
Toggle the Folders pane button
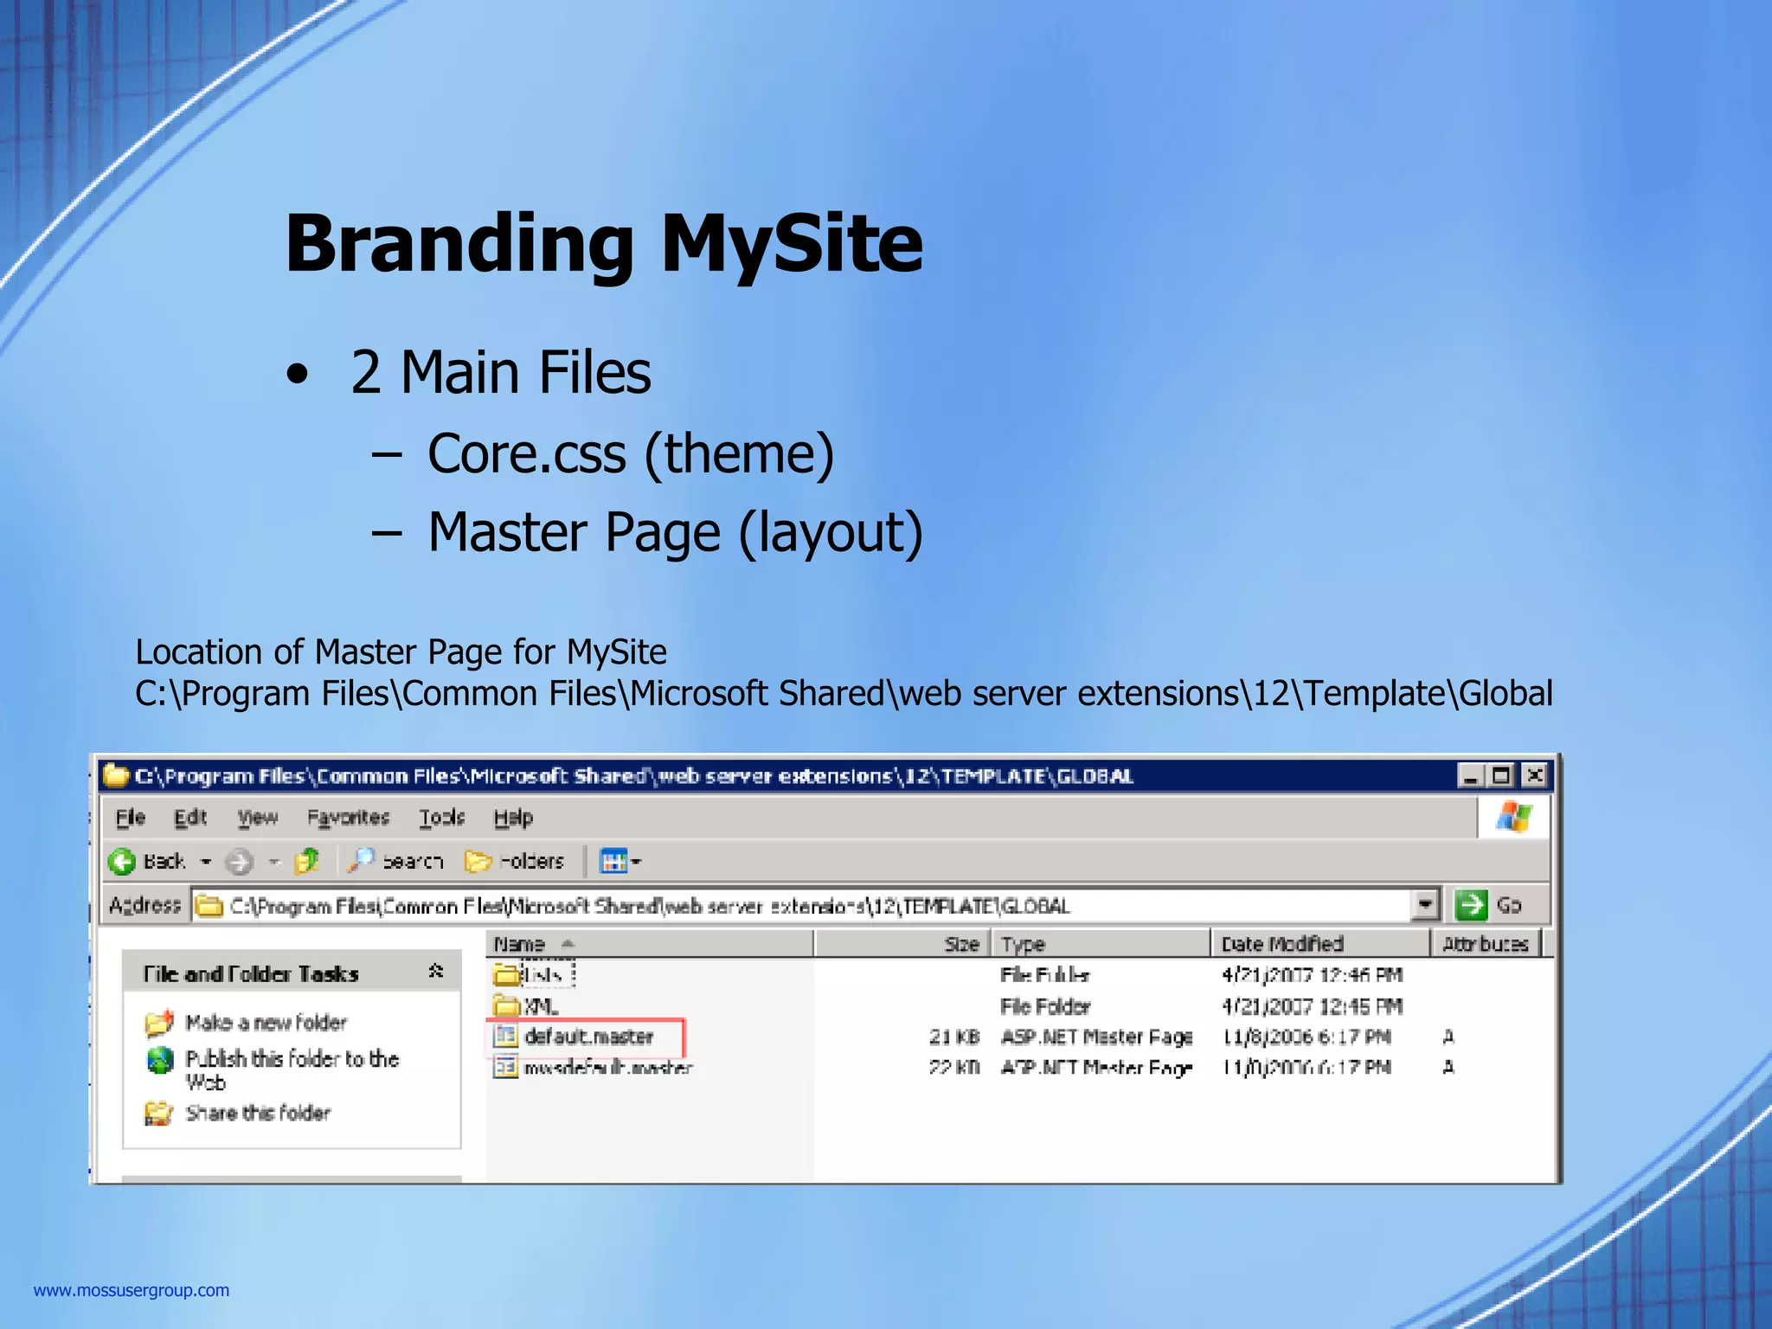point(514,861)
